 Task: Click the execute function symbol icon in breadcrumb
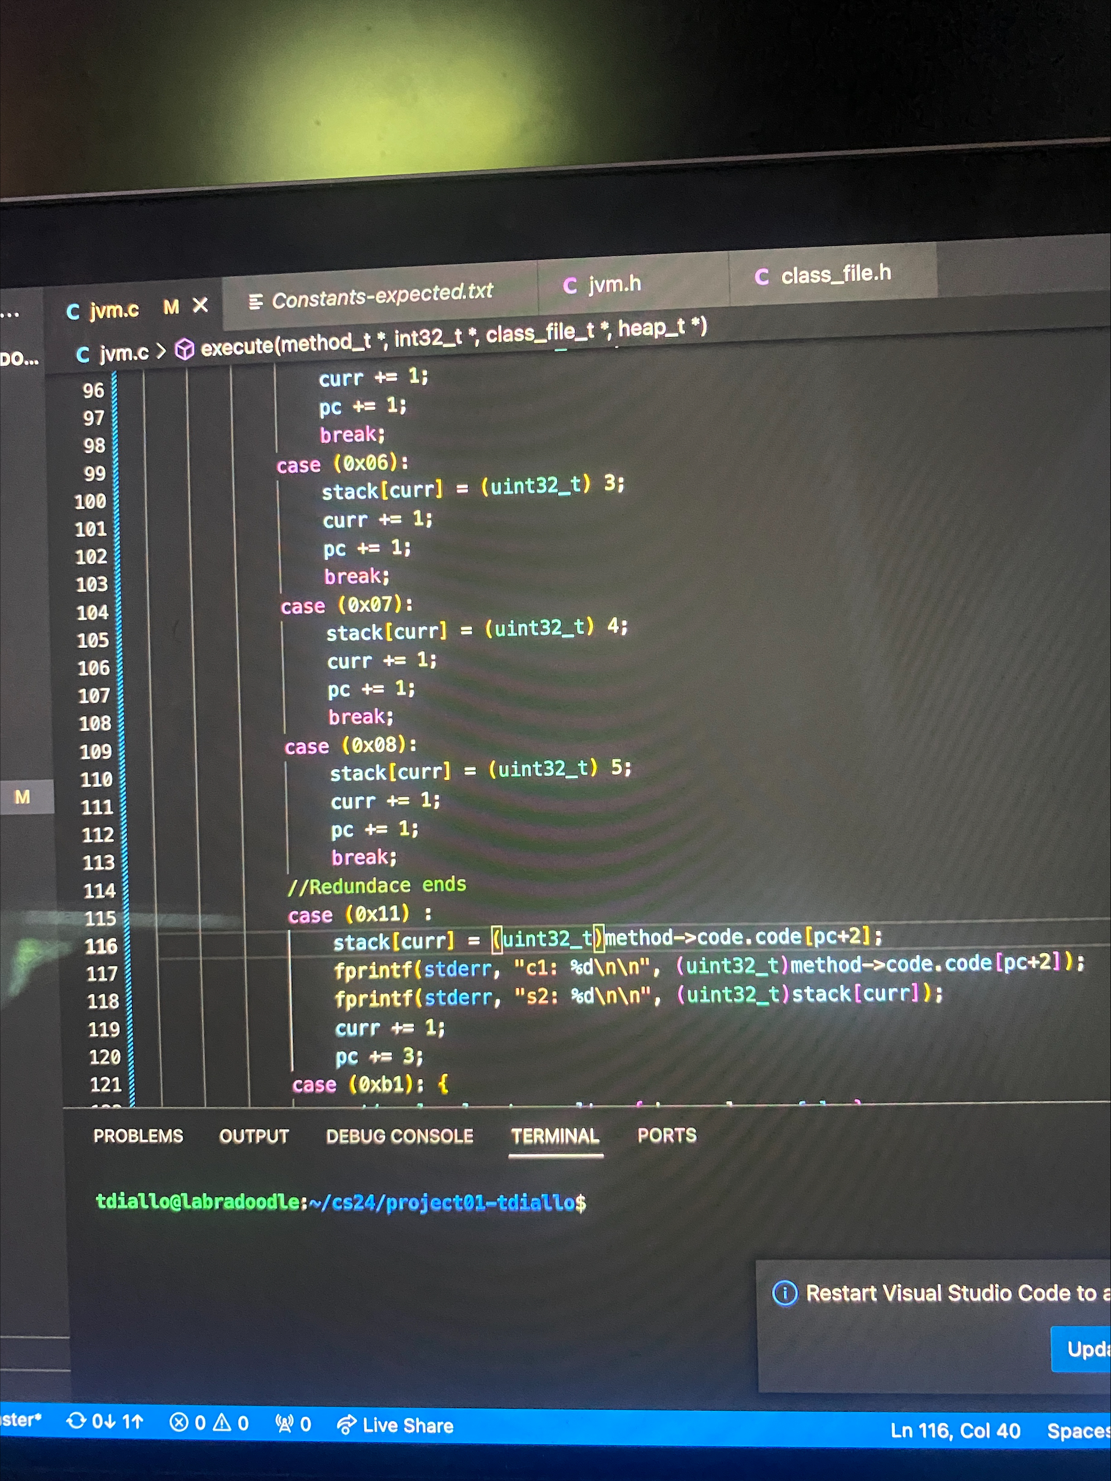(x=185, y=349)
